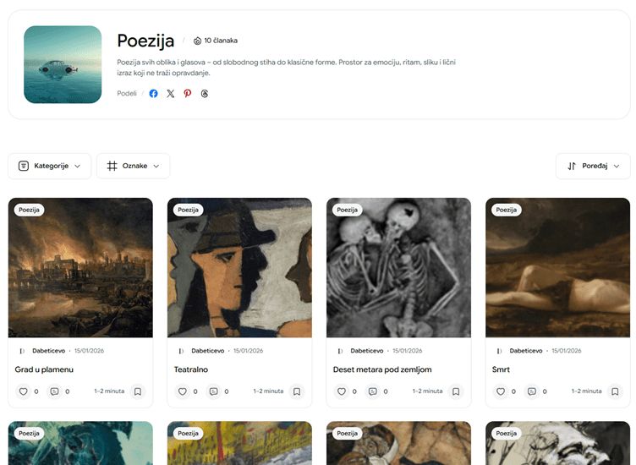Open comments on Deset metara pod zemljom
Screen dimensions: 636x465
(x=372, y=391)
